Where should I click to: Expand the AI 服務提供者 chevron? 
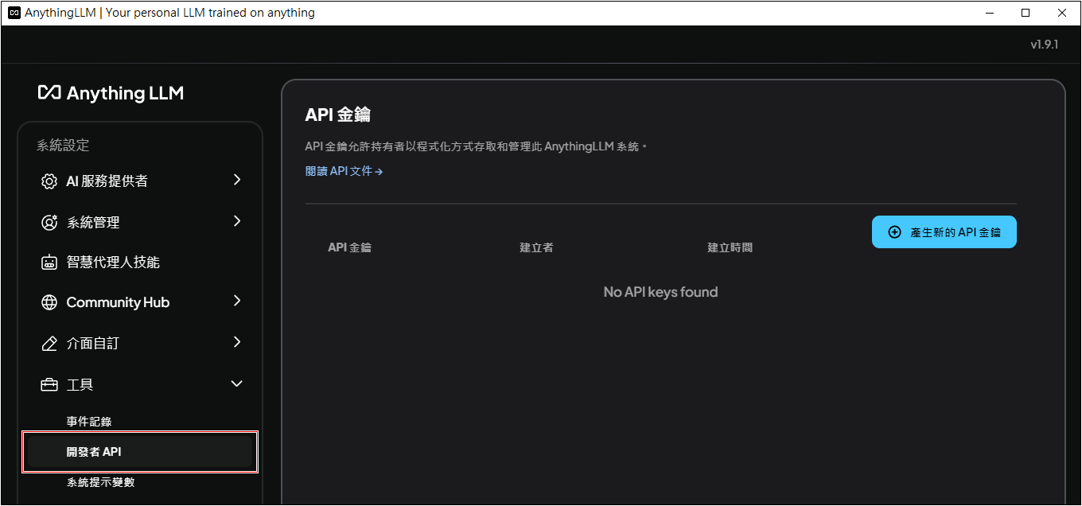(x=236, y=180)
